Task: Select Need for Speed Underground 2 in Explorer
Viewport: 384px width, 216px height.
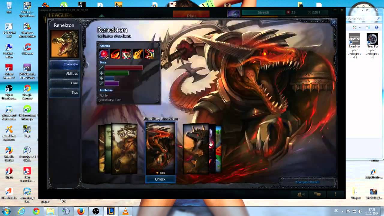Action: [354, 46]
